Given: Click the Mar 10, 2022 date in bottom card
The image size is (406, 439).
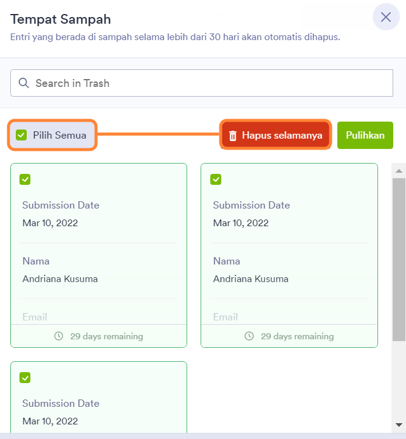Looking at the screenshot, I should [50, 421].
